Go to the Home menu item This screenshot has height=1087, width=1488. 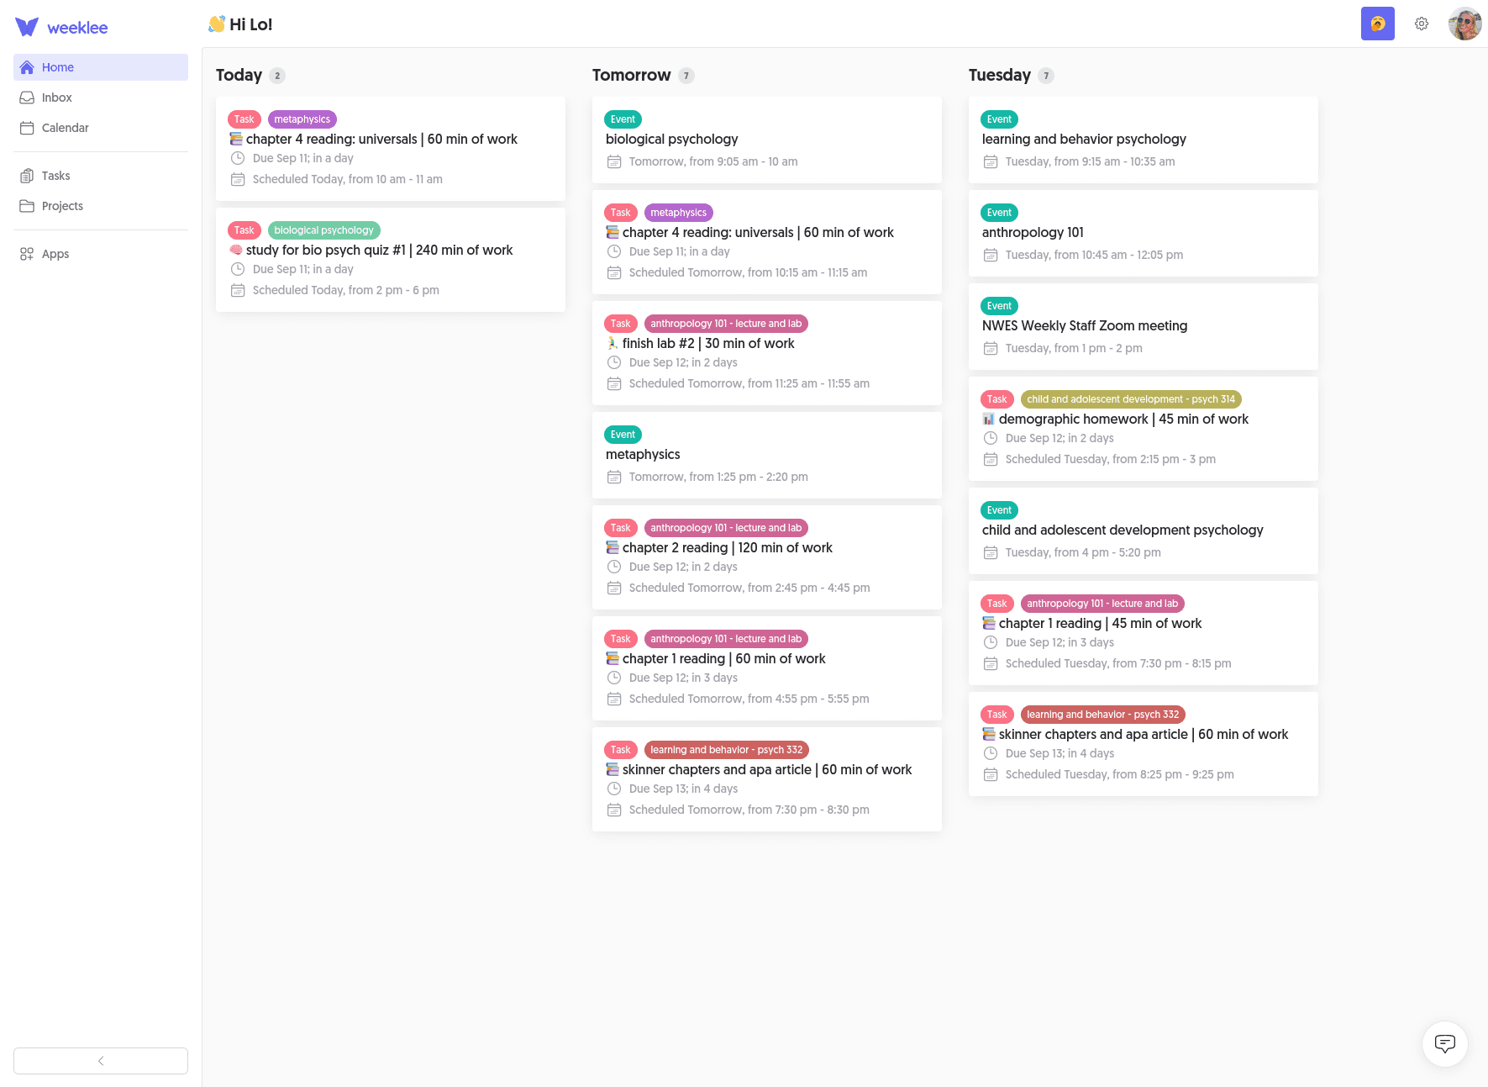tap(58, 67)
